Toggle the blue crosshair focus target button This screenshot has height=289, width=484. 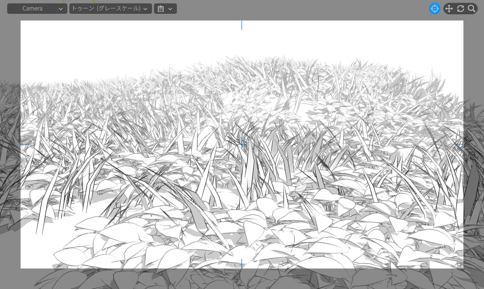click(x=434, y=9)
